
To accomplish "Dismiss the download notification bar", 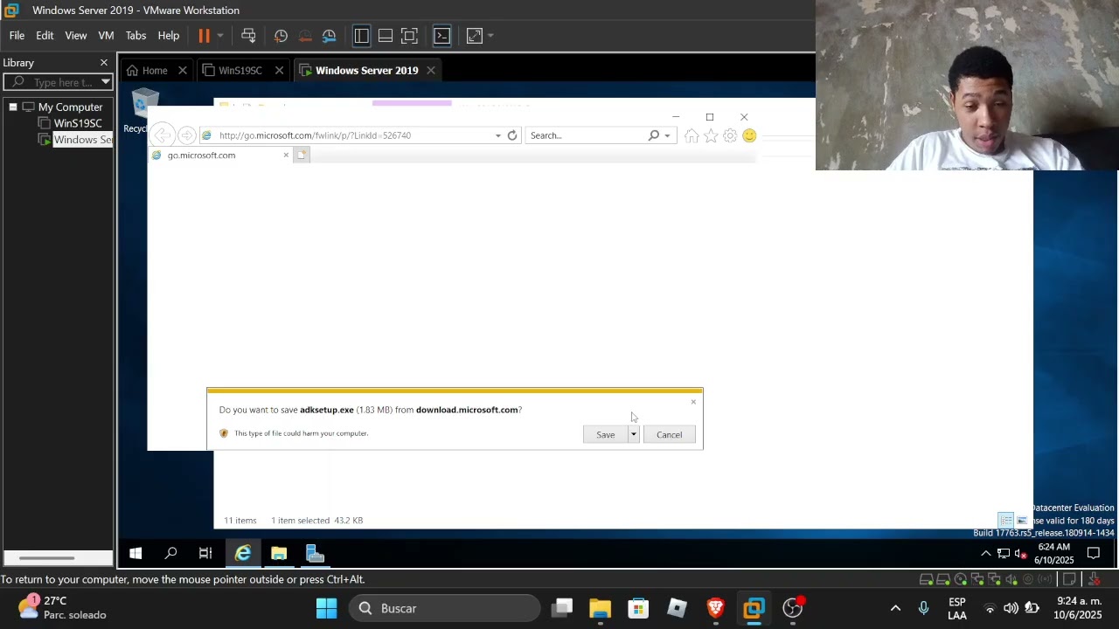I will point(694,402).
